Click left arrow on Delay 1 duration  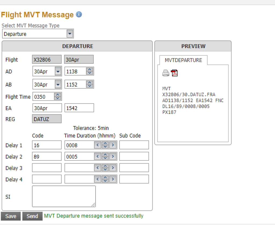97,145
